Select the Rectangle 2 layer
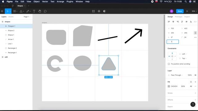The width and height of the screenshot is (198, 111). coord(16,48)
